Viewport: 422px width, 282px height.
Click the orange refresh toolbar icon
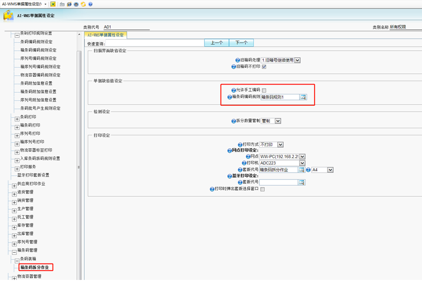(83, 4)
